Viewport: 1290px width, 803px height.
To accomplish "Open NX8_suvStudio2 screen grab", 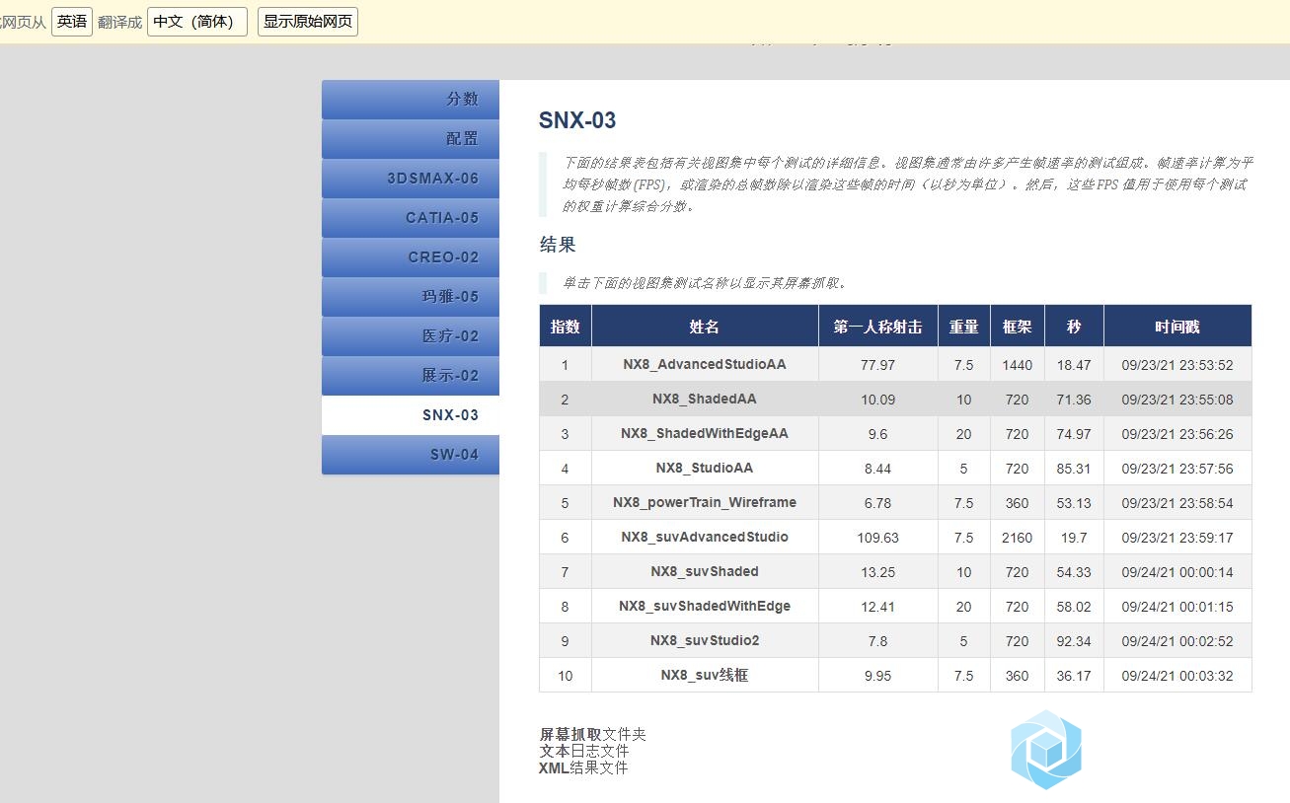I will (x=705, y=640).
